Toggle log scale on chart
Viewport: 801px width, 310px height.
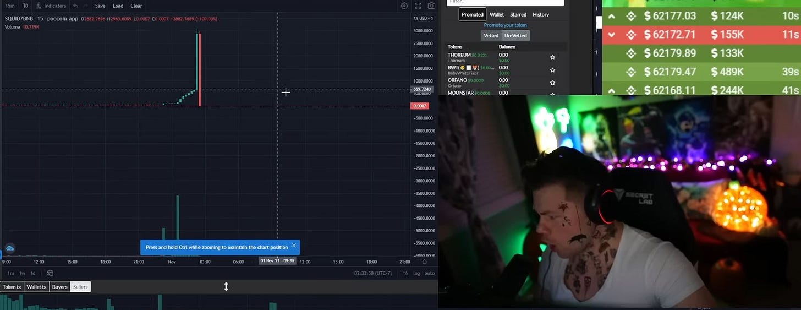click(416, 273)
